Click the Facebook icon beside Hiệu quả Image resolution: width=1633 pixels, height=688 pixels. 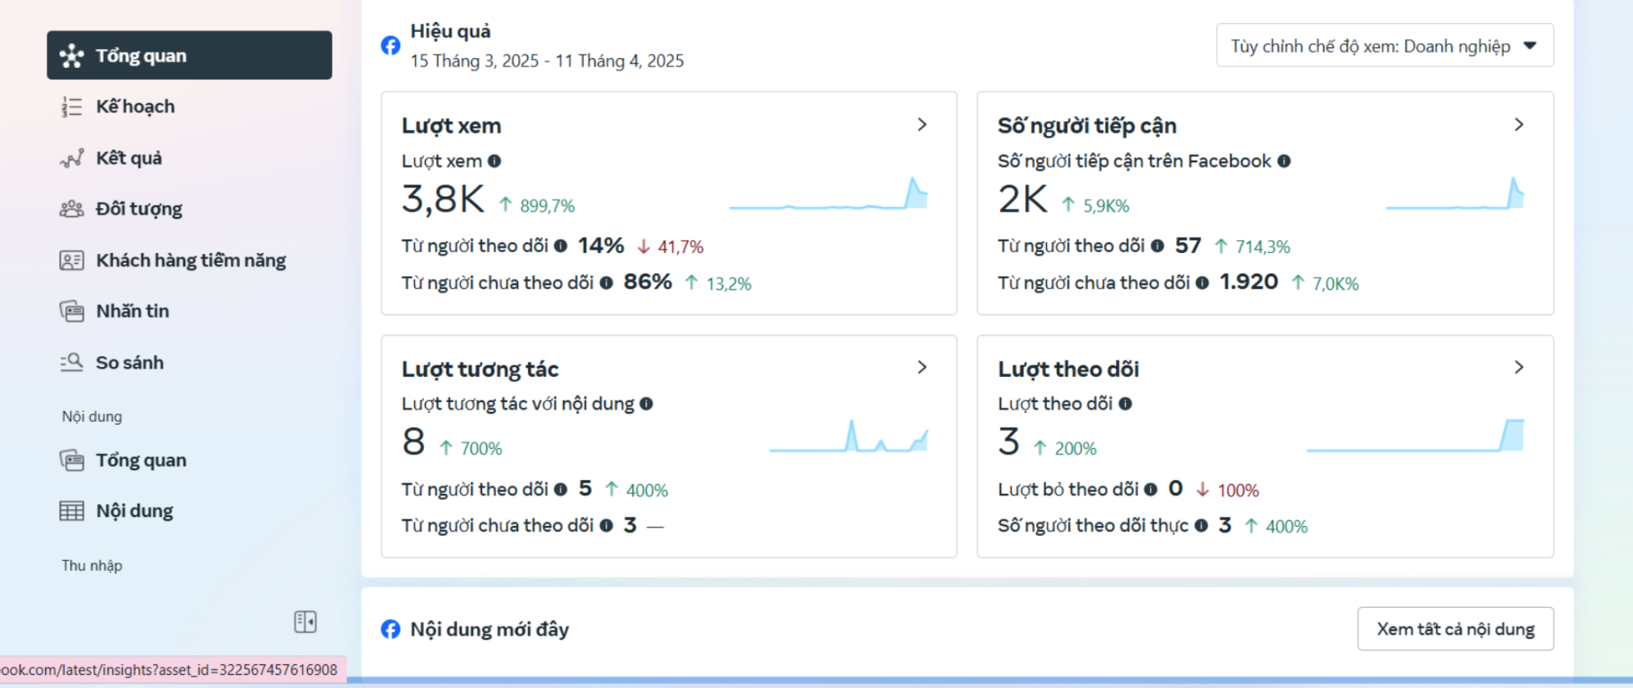390,45
